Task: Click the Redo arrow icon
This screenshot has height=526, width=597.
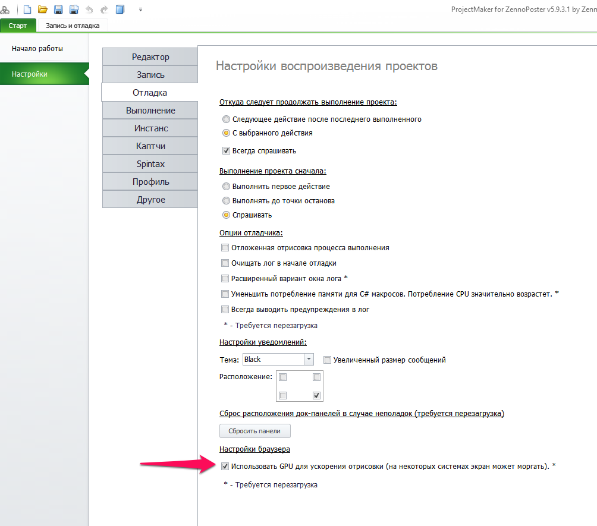Action: coord(104,10)
